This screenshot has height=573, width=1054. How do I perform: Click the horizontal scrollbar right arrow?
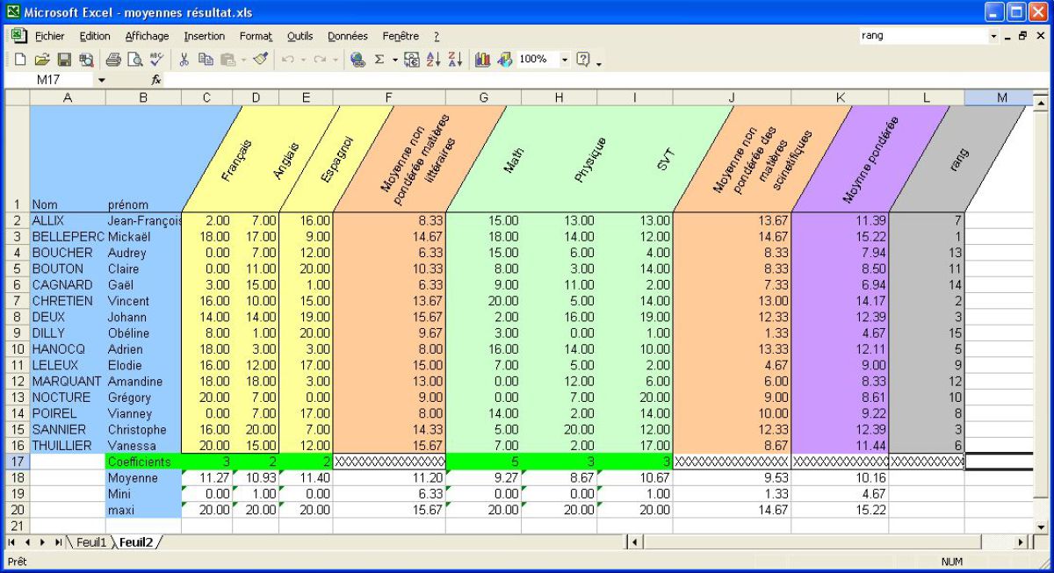point(1022,542)
